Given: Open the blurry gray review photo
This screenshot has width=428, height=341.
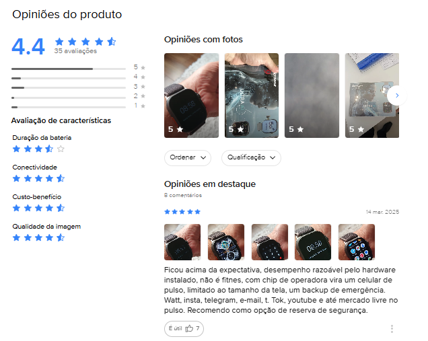Looking at the screenshot, I should (312, 96).
